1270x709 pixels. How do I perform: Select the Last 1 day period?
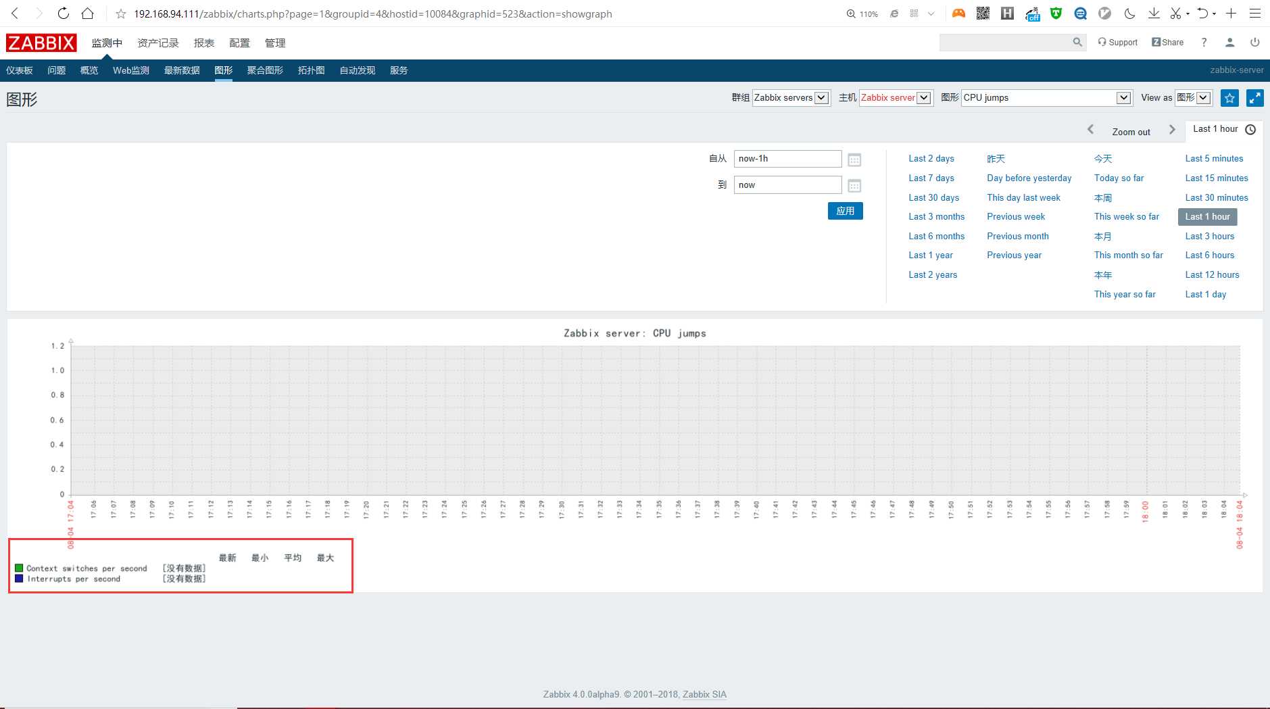point(1206,294)
